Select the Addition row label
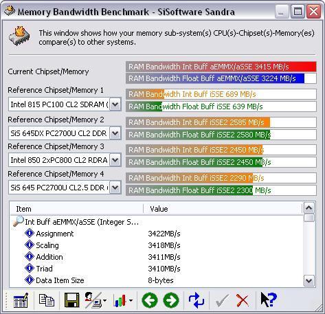Image resolution: width=325 pixels, height=314 pixels. coord(49,257)
